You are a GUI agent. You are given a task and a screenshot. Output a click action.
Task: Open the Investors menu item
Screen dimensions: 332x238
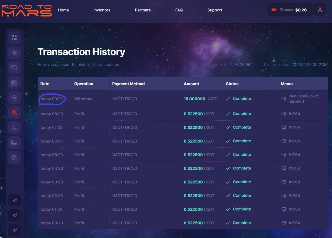tap(102, 10)
